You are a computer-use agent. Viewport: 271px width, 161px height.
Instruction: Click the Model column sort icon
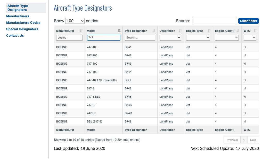coord(119,31)
